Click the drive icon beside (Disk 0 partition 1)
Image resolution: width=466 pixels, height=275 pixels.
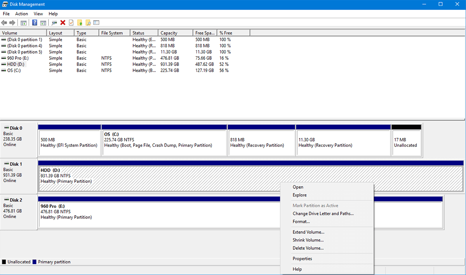pos(4,40)
